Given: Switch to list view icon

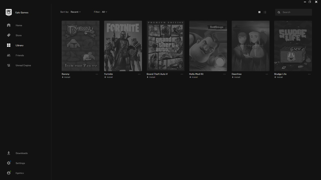Looking at the screenshot, I should tap(265, 12).
